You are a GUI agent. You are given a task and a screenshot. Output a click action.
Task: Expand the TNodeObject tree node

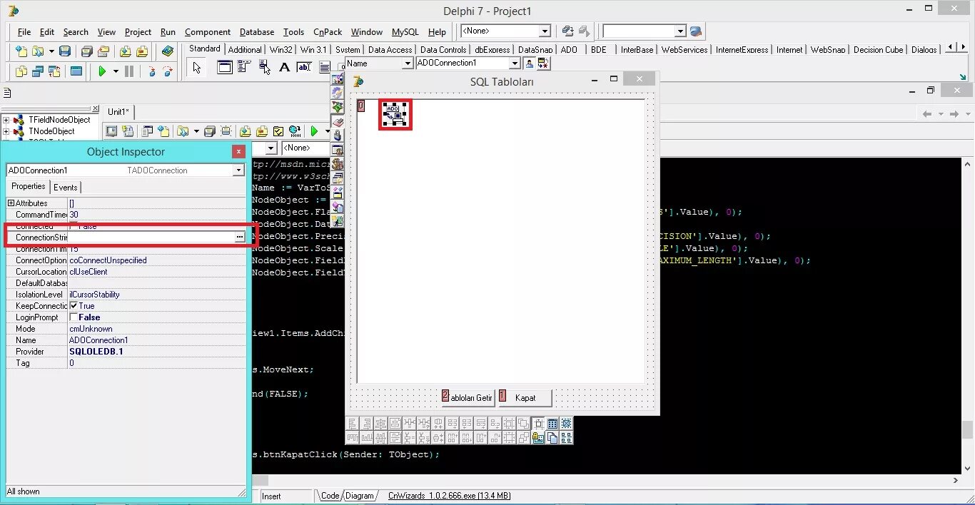click(6, 131)
